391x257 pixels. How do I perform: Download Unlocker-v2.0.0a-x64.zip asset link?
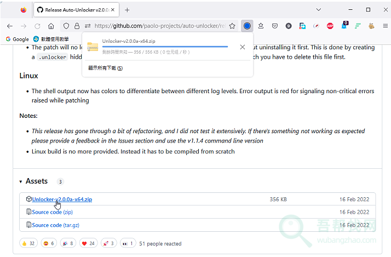click(62, 199)
